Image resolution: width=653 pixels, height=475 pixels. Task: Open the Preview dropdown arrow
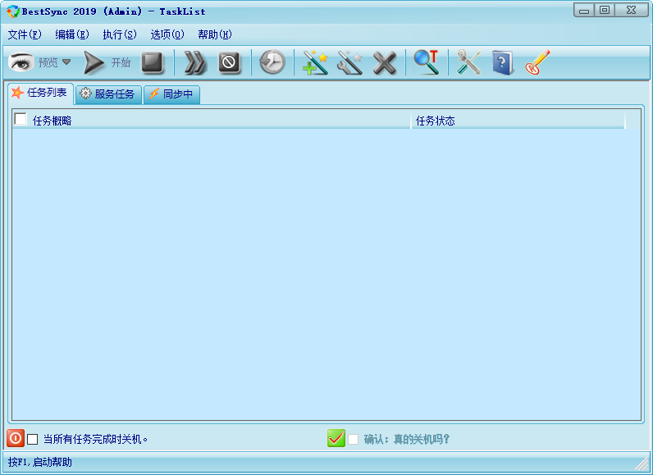[x=66, y=62]
